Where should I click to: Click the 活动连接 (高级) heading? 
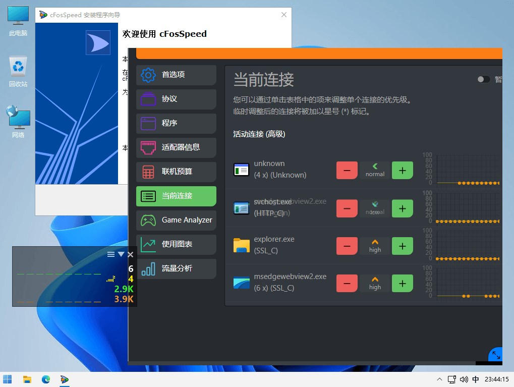coord(259,134)
